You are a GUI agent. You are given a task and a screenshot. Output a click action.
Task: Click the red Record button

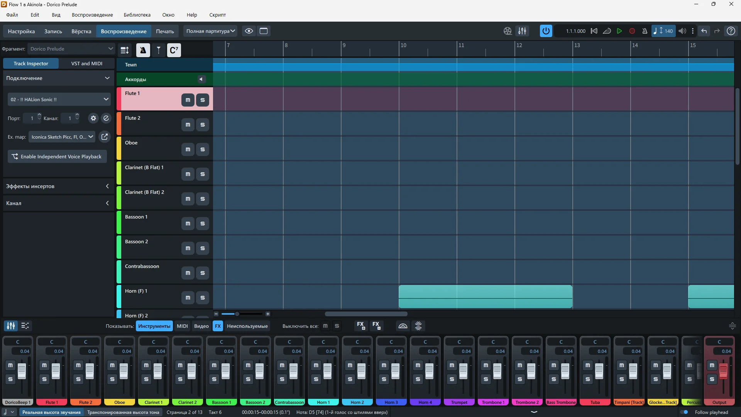pos(632,31)
